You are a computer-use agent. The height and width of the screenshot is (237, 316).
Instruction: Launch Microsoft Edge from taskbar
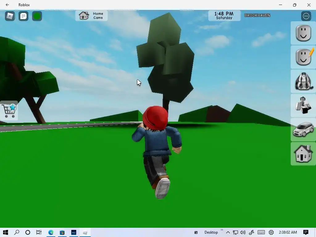click(51, 232)
